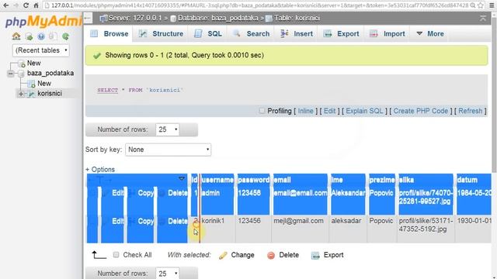Click the up-arrow icon beside Check All
The image size is (497, 279).
tap(99, 255)
